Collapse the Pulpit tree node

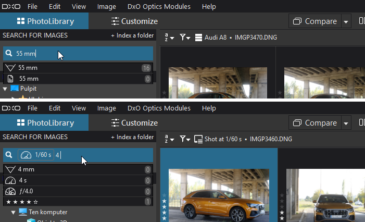[x=5, y=89]
